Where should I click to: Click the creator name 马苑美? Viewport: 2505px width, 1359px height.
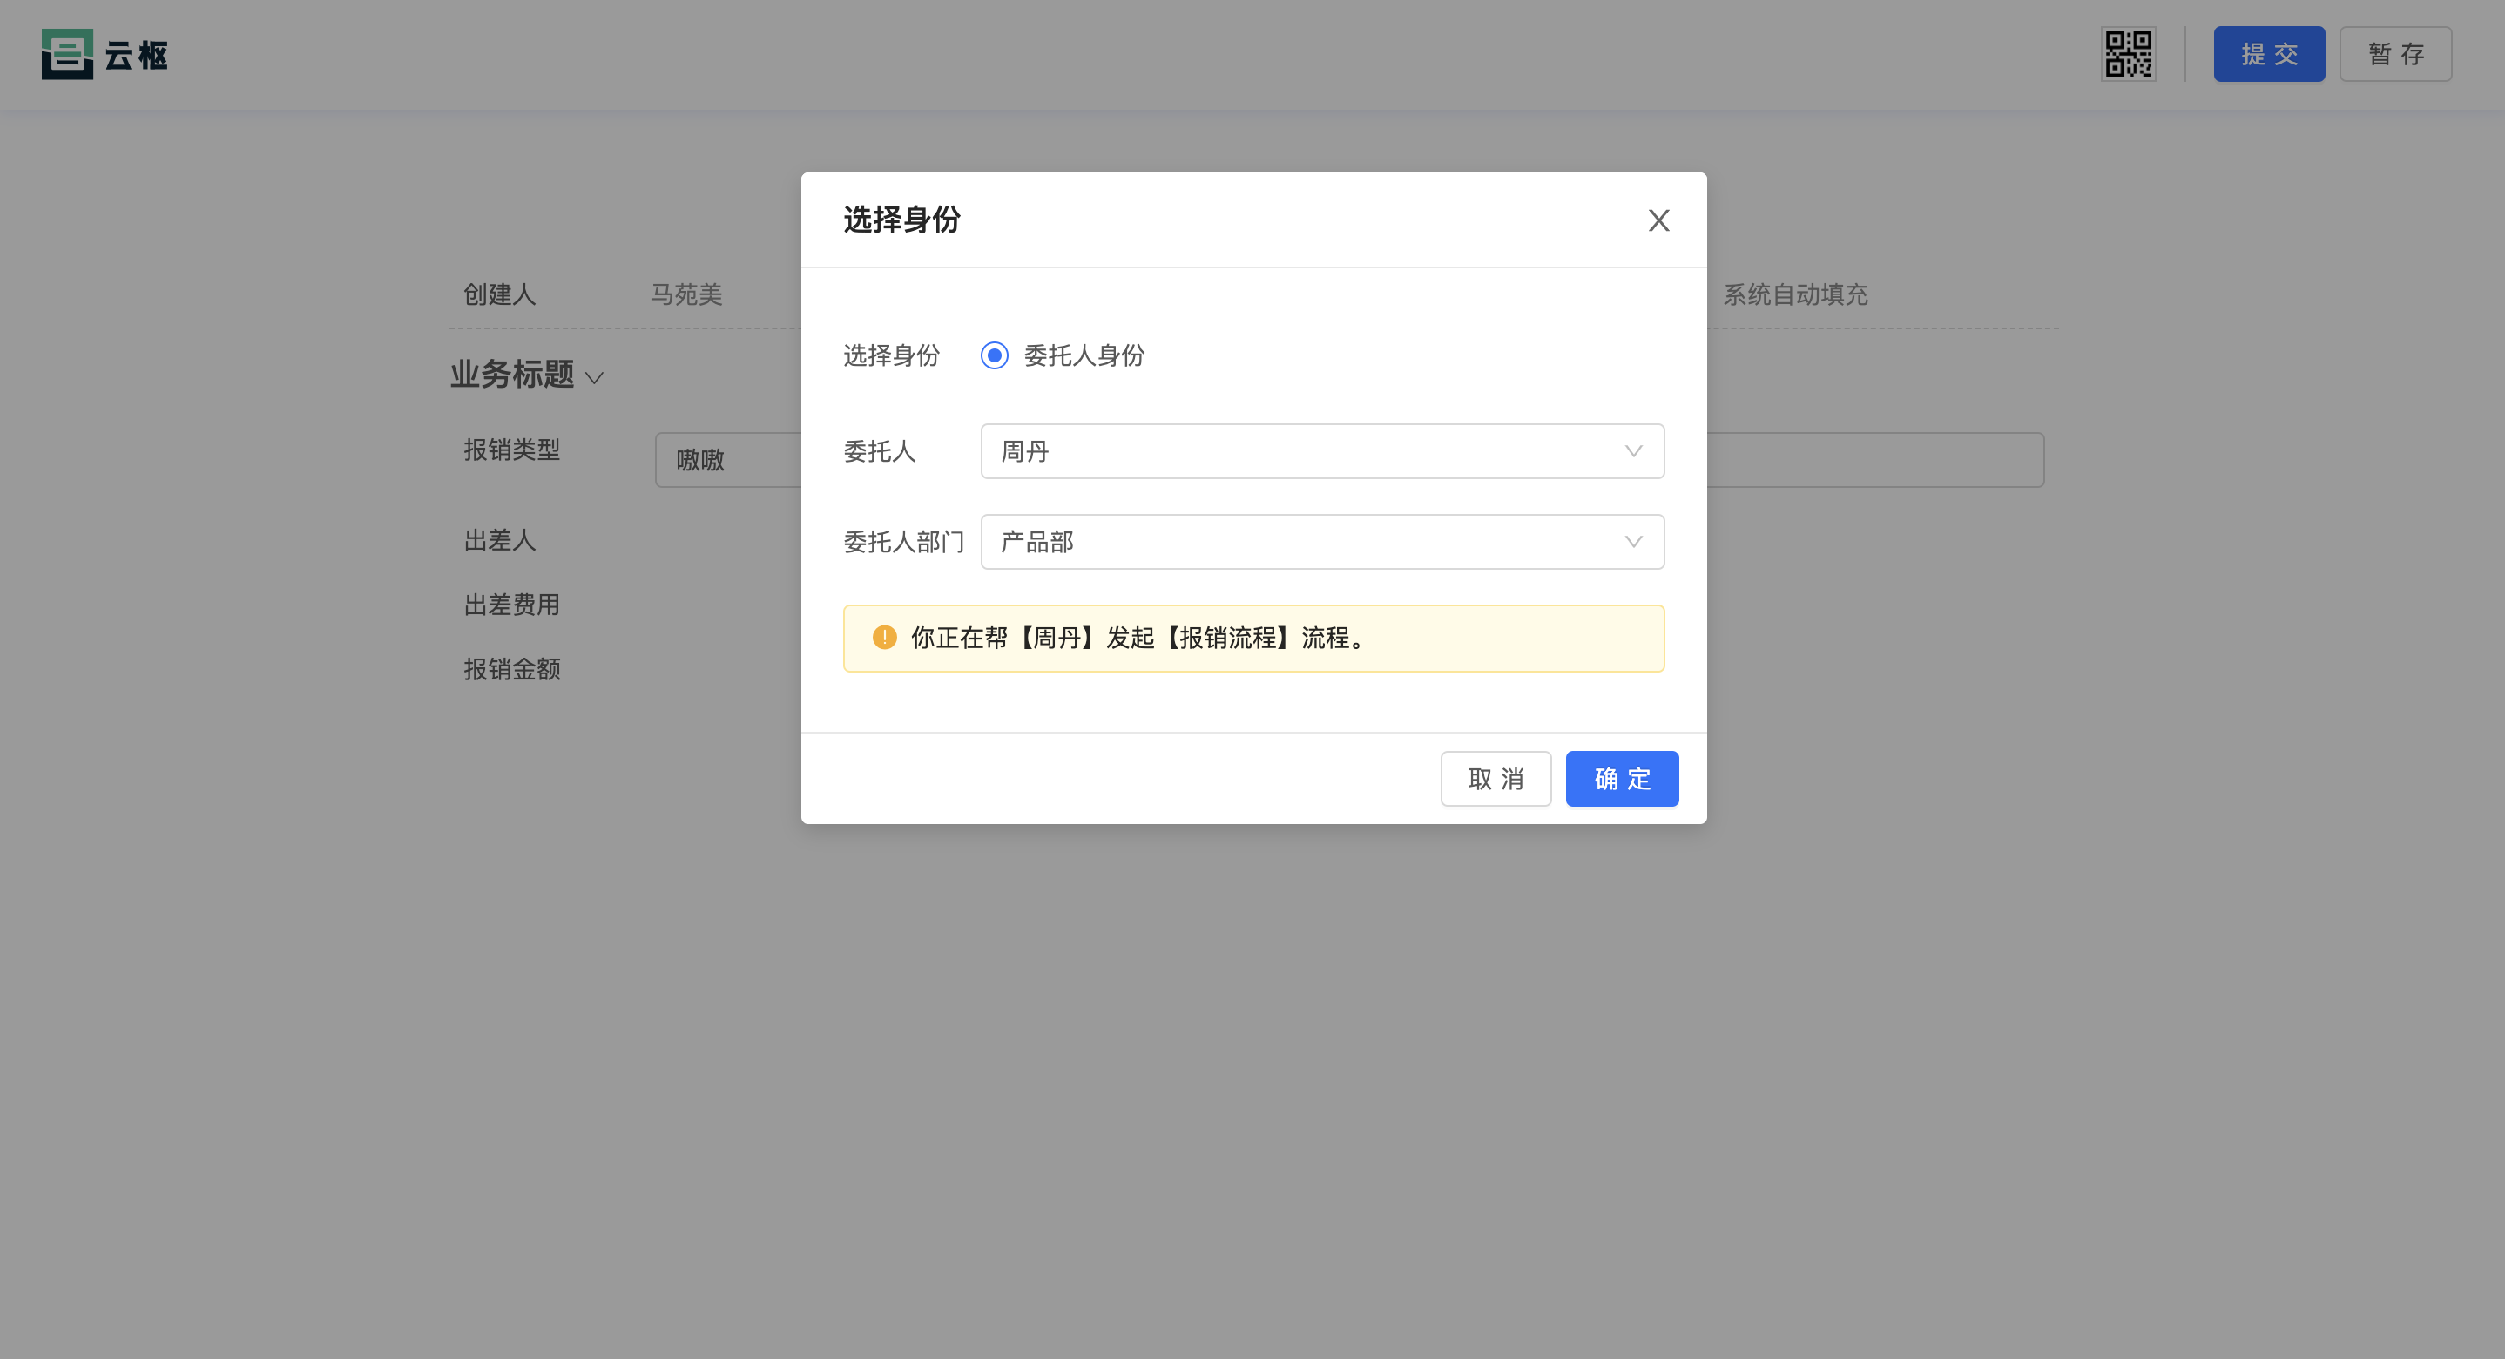point(686,294)
